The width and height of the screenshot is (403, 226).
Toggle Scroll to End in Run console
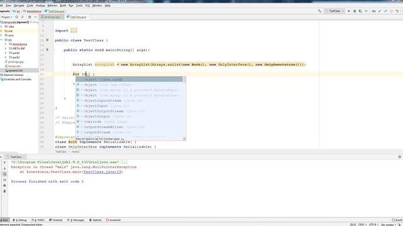click(x=4, y=180)
